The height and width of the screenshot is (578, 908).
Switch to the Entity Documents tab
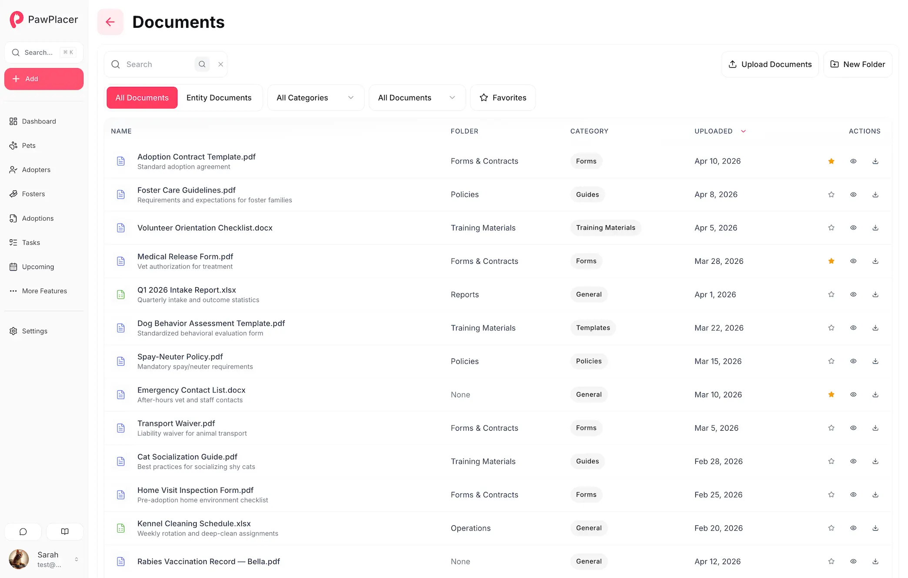(x=219, y=97)
